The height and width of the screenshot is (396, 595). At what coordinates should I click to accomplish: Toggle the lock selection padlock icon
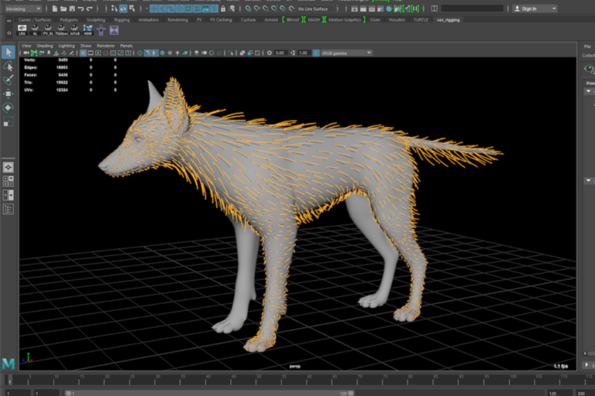tap(223, 9)
